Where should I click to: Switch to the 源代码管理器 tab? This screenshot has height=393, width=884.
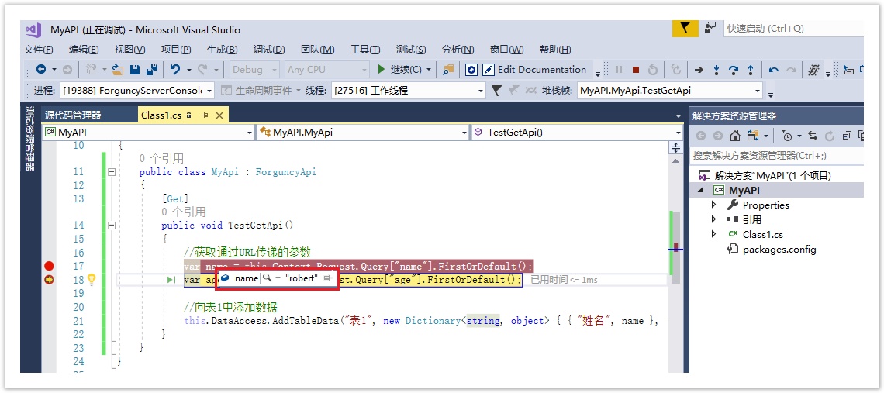click(x=74, y=115)
